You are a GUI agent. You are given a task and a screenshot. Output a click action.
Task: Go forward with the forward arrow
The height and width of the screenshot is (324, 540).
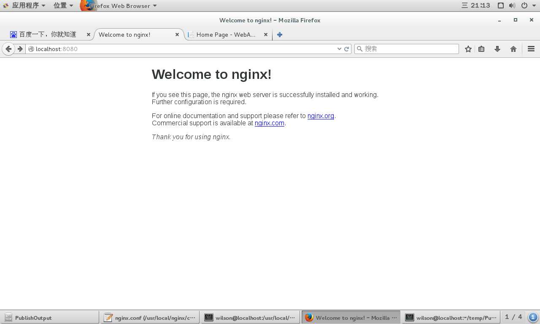[20, 49]
